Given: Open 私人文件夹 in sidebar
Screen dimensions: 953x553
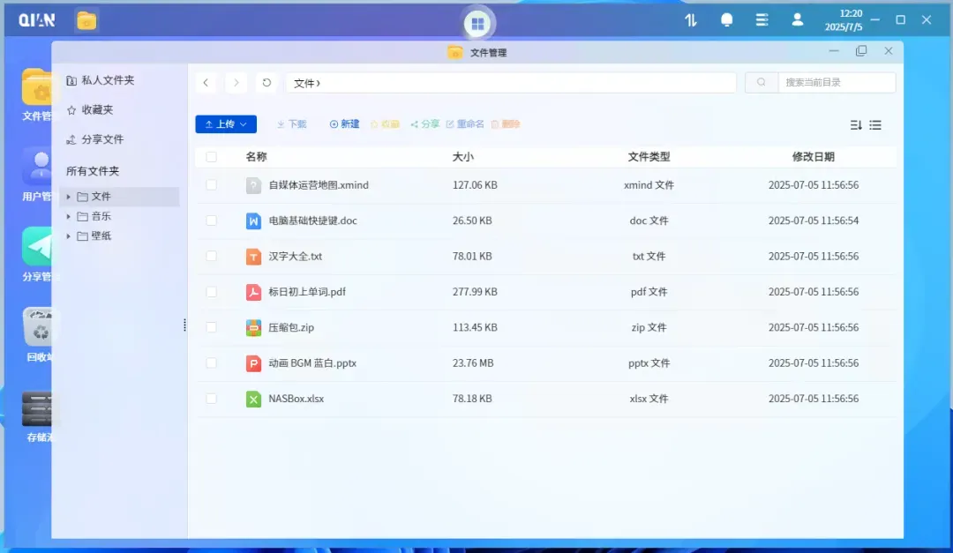Looking at the screenshot, I should [x=101, y=80].
